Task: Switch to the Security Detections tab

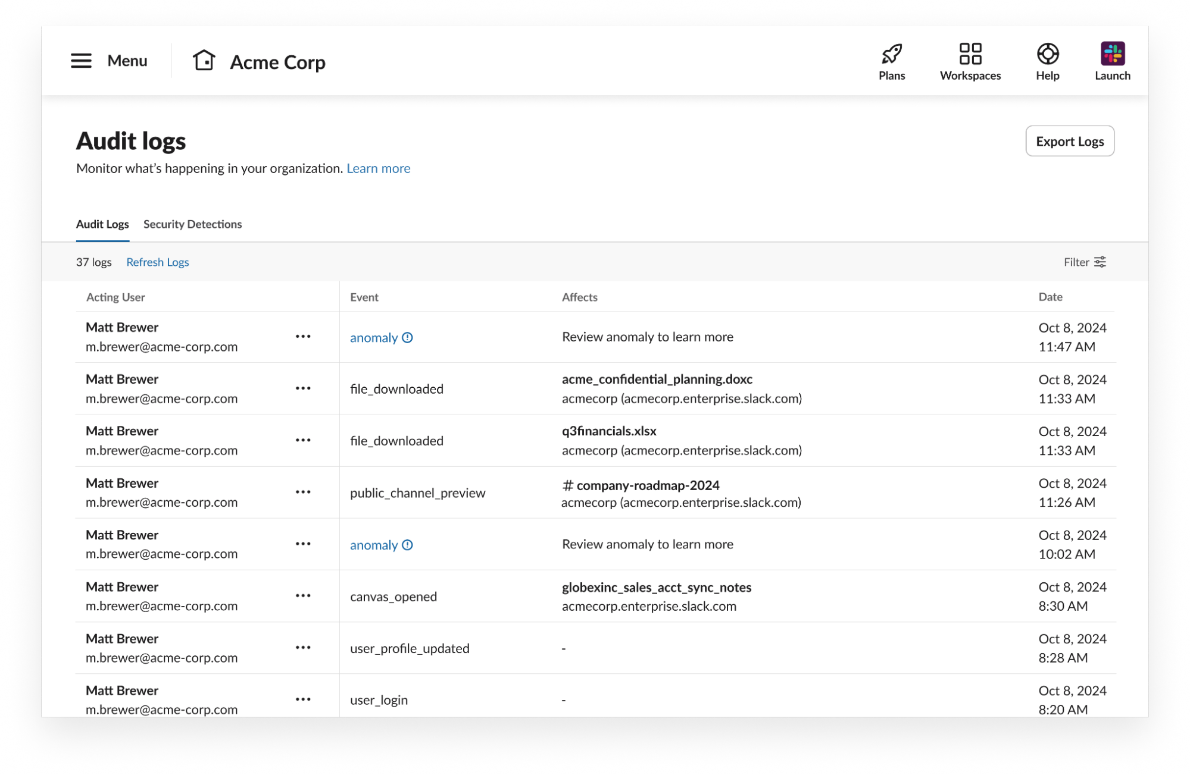Action: tap(192, 224)
